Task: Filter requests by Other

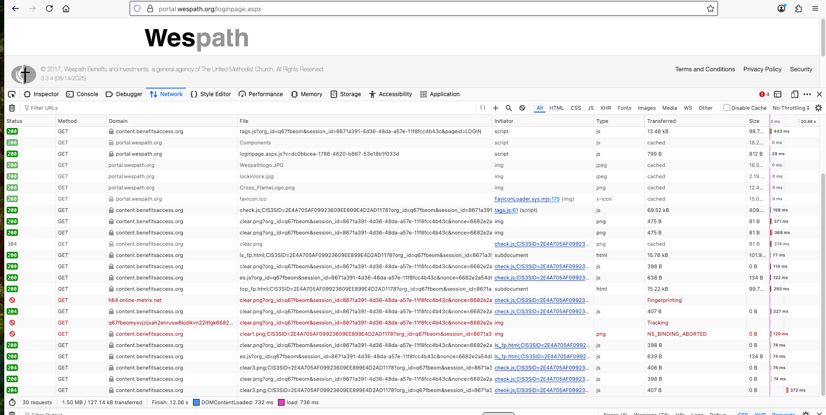Action: coord(705,108)
